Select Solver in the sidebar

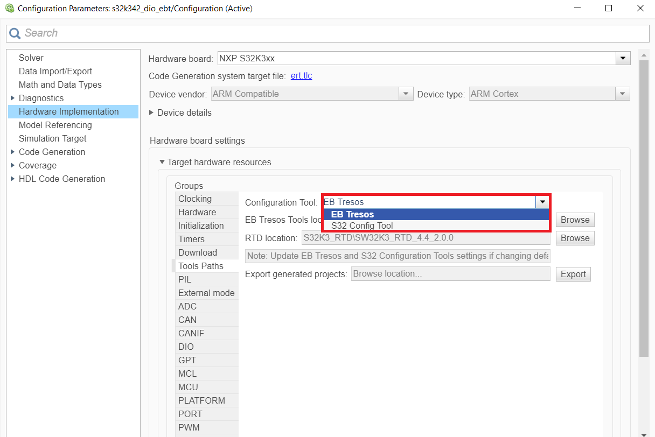(x=31, y=58)
